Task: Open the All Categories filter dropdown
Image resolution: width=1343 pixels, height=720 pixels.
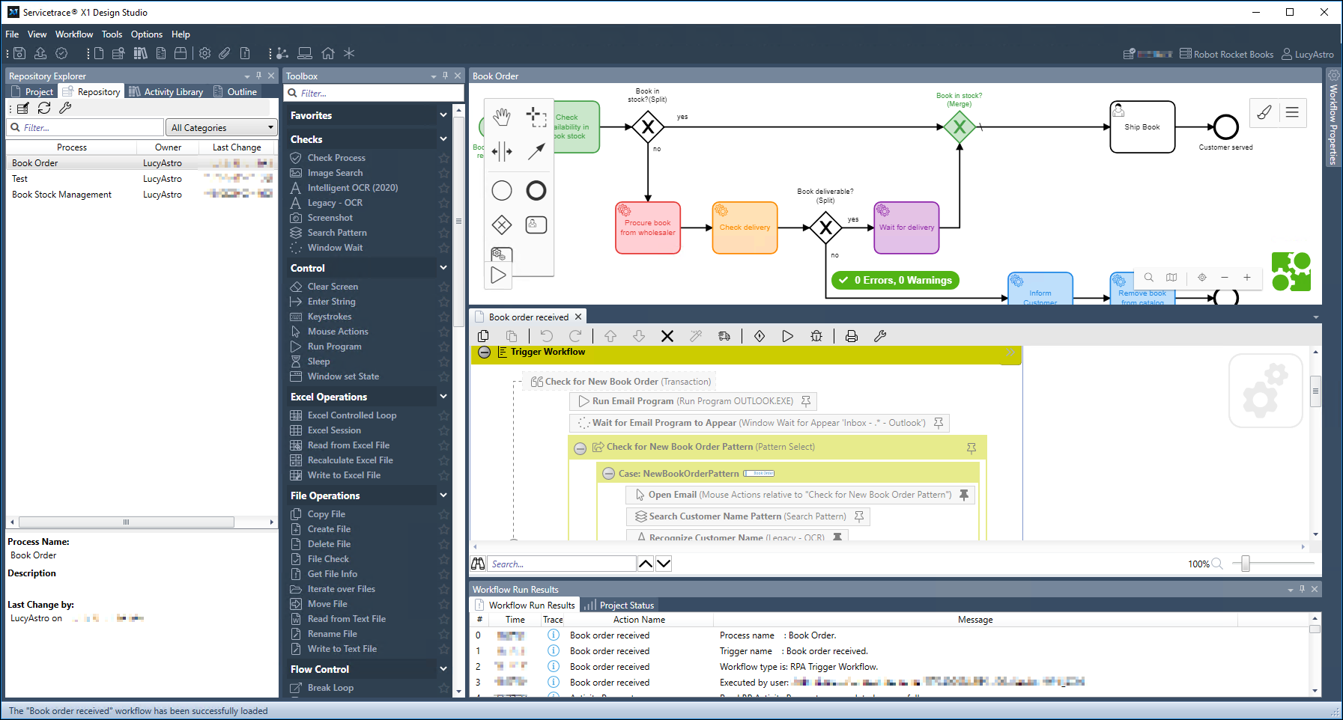Action: coord(221,127)
